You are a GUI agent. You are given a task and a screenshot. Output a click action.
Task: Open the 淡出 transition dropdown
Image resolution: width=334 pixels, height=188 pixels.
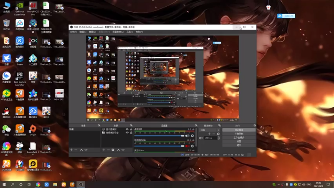[x=210, y=130]
